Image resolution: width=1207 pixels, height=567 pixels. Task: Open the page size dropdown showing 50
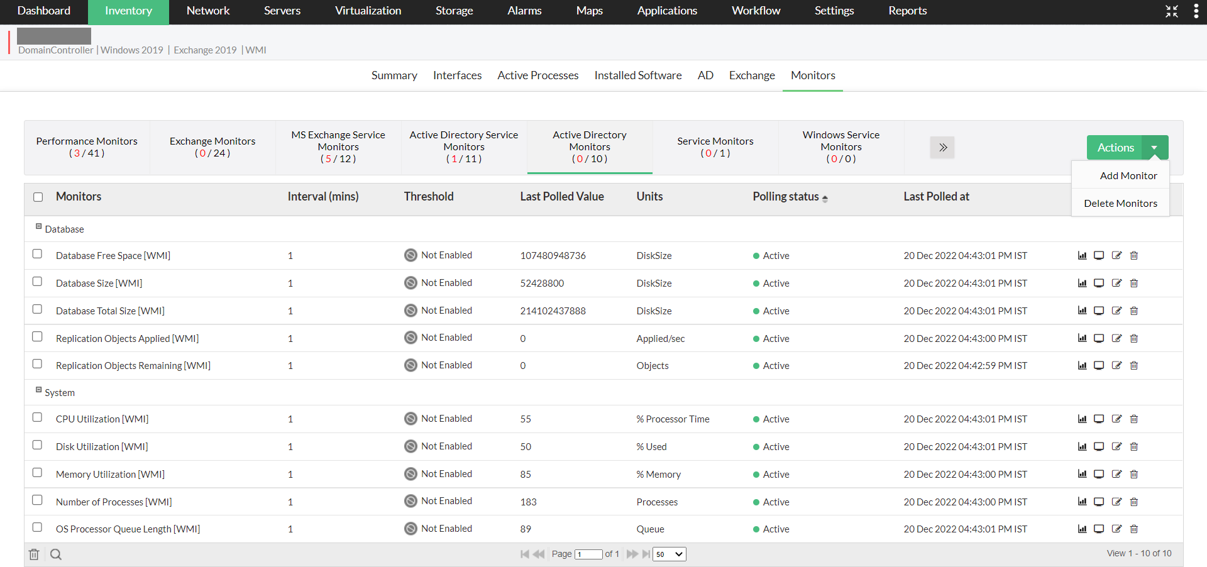point(669,554)
